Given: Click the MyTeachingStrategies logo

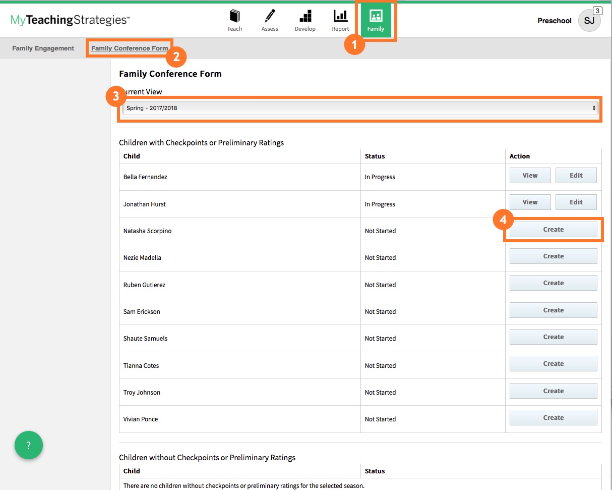Looking at the screenshot, I should click(70, 20).
